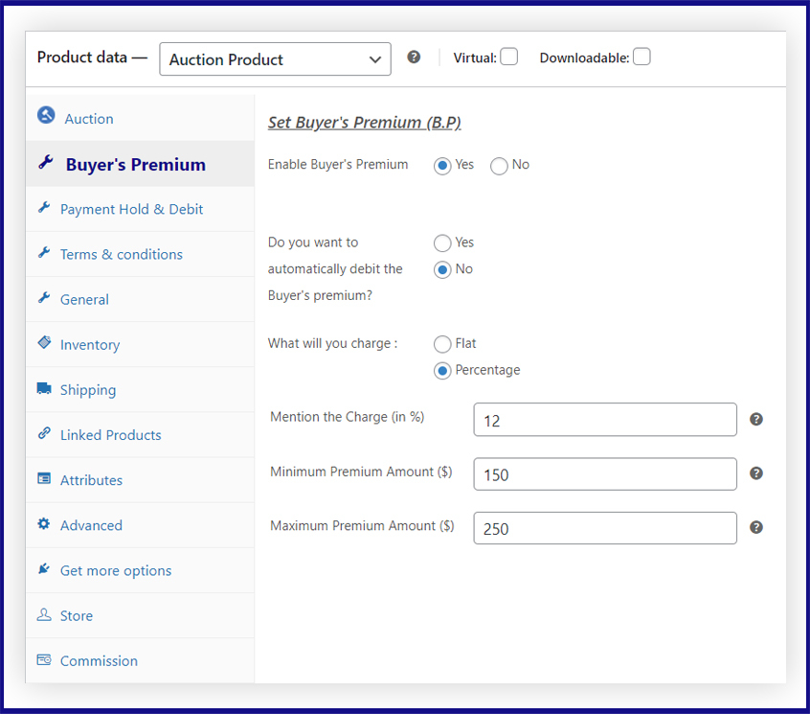The image size is (810, 714).
Task: Go to the General tab
Action: point(140,299)
